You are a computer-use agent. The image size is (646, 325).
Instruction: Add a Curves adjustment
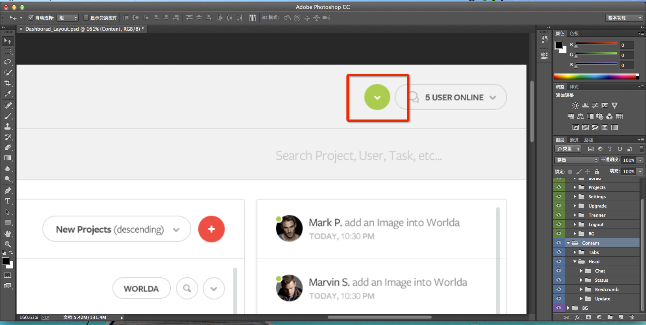point(595,106)
